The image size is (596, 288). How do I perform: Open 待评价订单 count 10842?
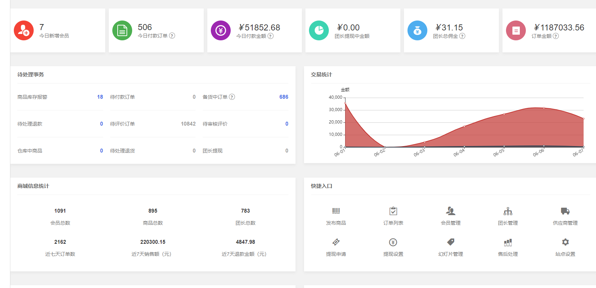coord(188,124)
